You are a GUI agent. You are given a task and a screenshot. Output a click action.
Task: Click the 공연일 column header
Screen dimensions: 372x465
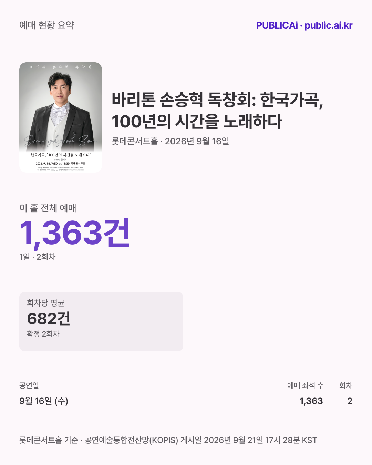(x=29, y=385)
